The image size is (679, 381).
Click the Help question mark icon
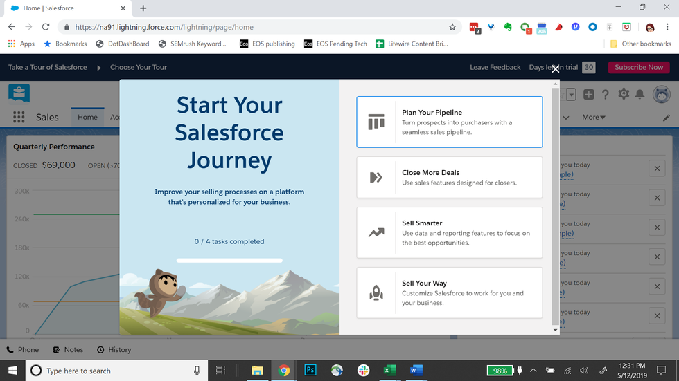pyautogui.click(x=606, y=95)
